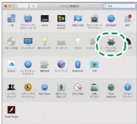The height and width of the screenshot is (124, 137).
Task: Open Mouse (マウス) preferences
Action: click(x=78, y=41)
